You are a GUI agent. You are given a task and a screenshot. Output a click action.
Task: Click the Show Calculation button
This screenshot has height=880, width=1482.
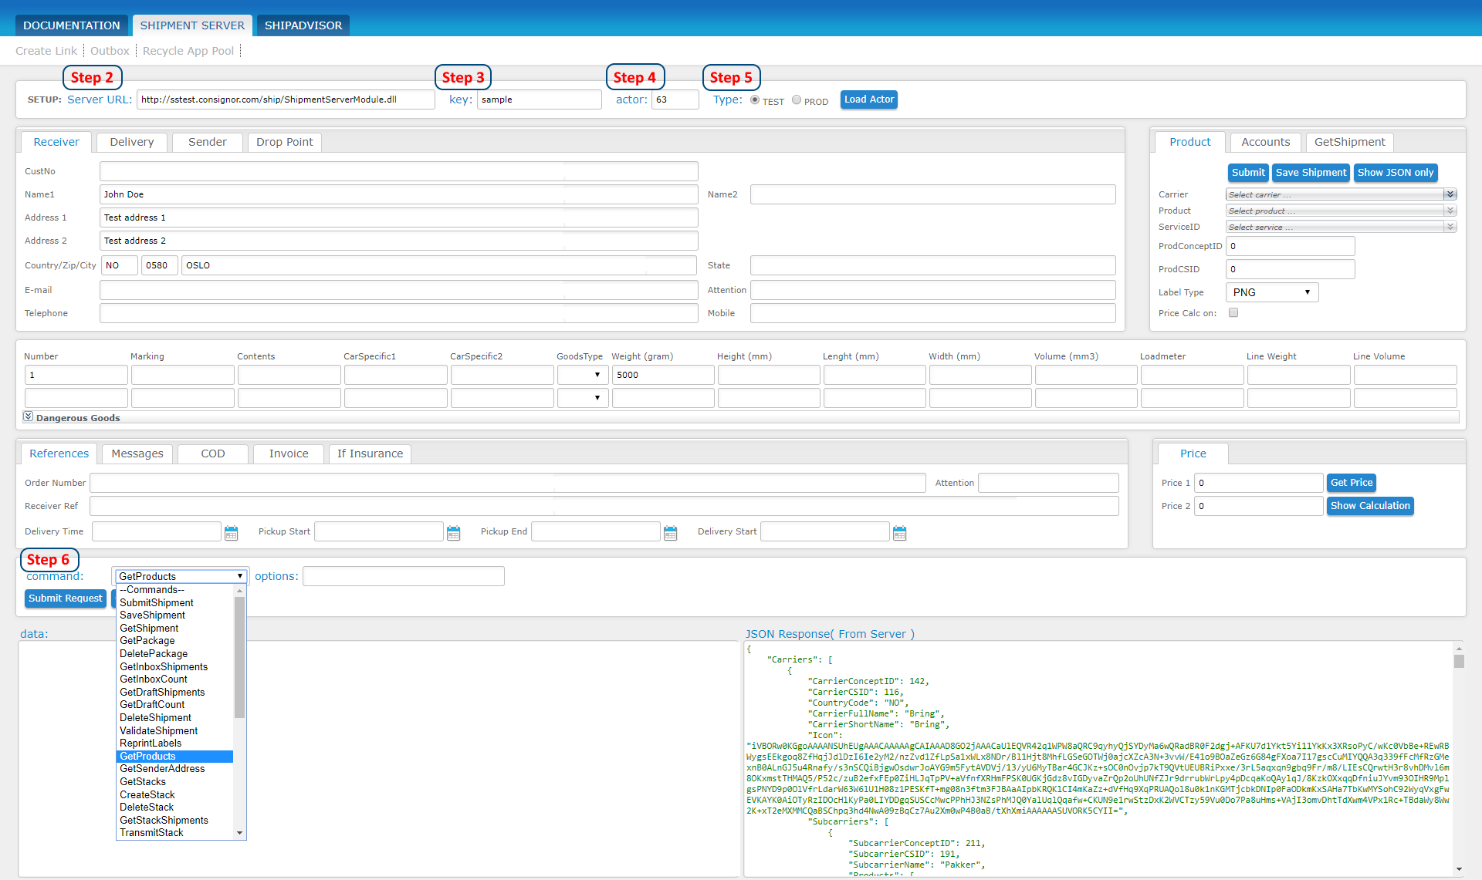click(x=1370, y=506)
